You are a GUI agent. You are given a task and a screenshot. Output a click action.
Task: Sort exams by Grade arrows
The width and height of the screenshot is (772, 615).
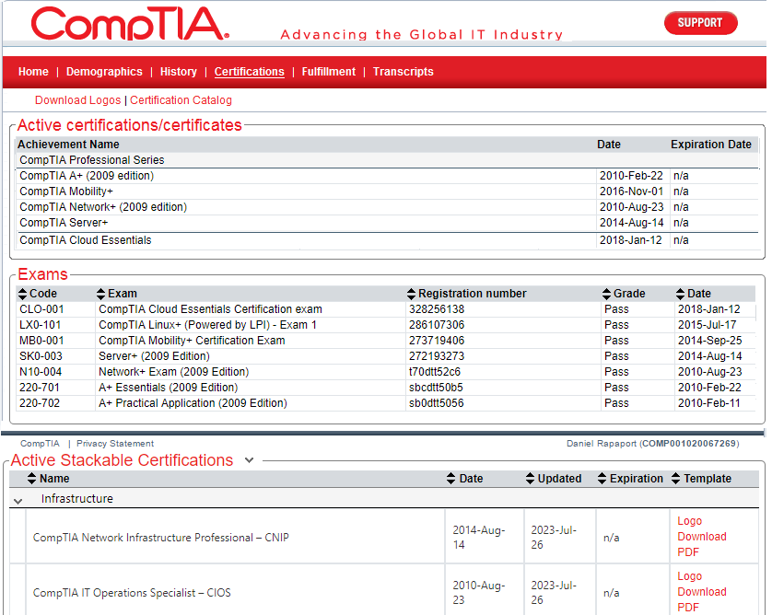tap(606, 294)
